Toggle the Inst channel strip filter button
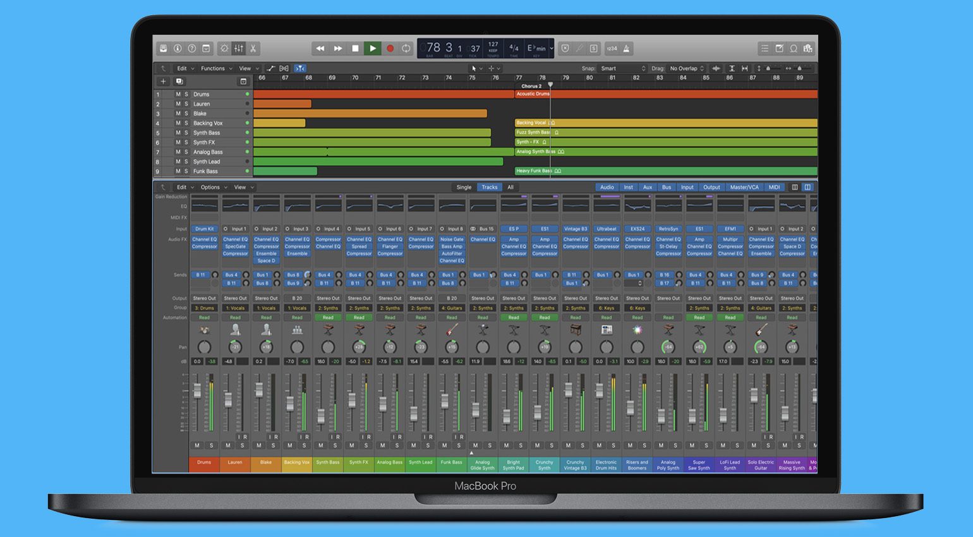 click(x=628, y=187)
